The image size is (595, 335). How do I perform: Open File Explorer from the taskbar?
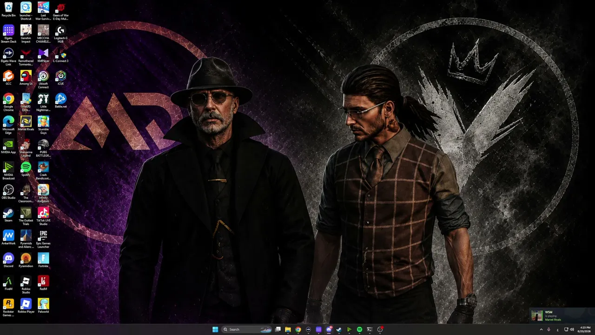[x=288, y=329]
